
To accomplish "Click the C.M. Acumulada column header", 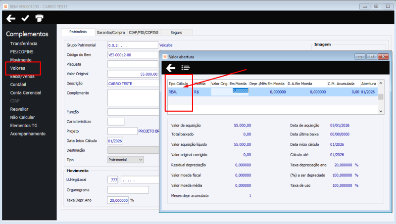I will tap(343, 84).
